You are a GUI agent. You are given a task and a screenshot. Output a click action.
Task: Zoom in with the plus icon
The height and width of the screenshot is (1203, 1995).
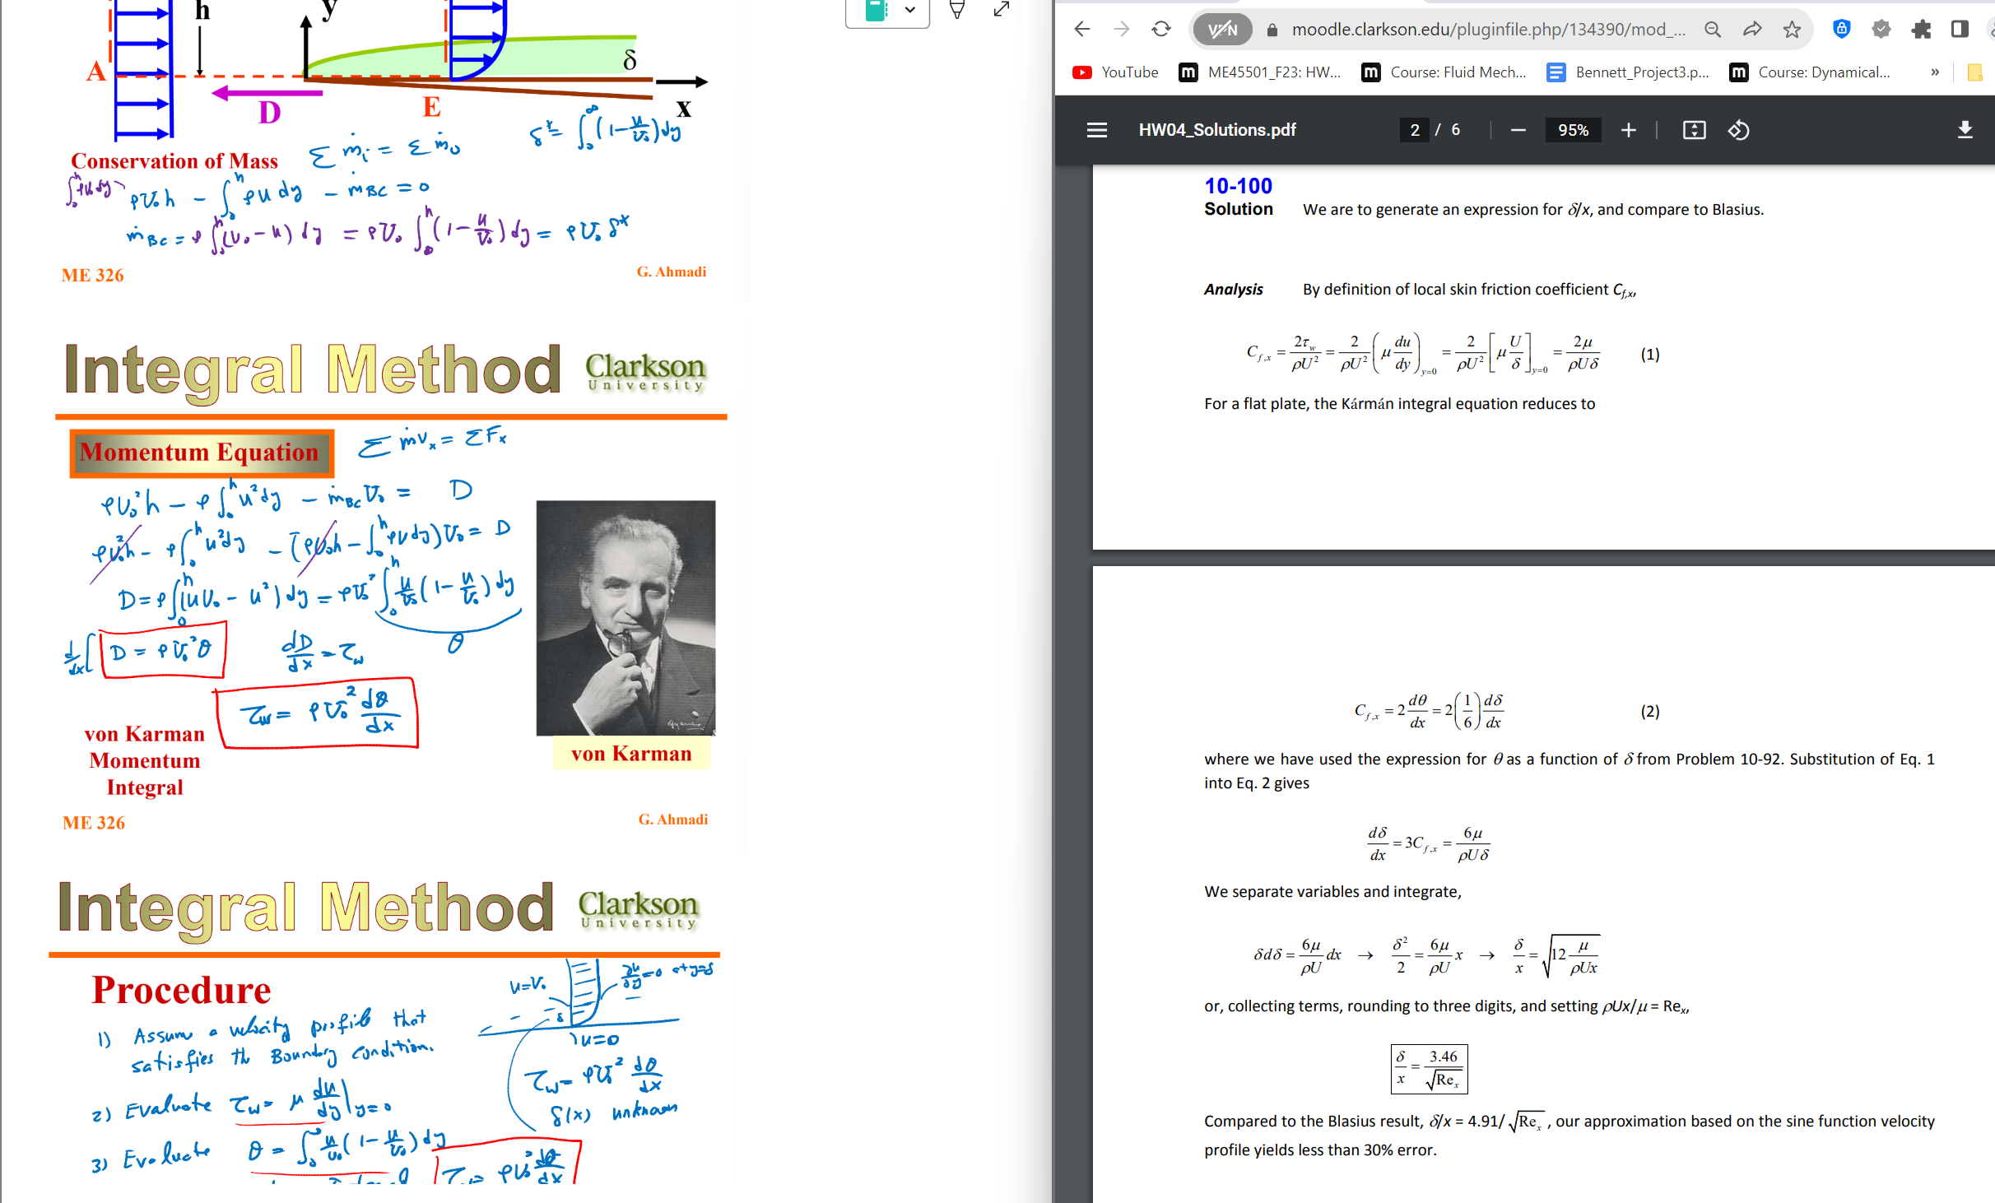pyautogui.click(x=1629, y=130)
